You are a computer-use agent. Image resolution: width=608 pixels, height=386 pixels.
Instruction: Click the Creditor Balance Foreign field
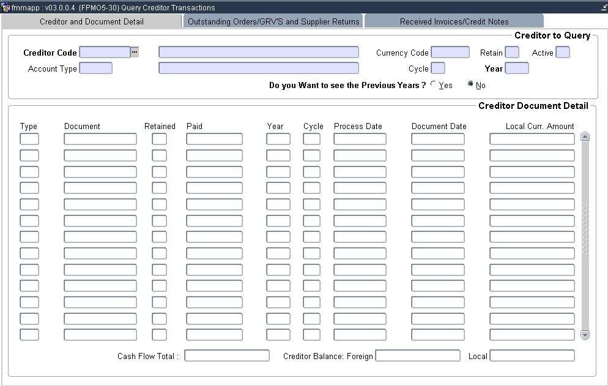click(418, 355)
